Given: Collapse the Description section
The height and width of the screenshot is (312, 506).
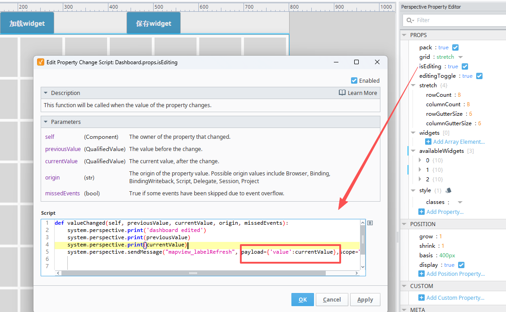Looking at the screenshot, I should tap(46, 93).
